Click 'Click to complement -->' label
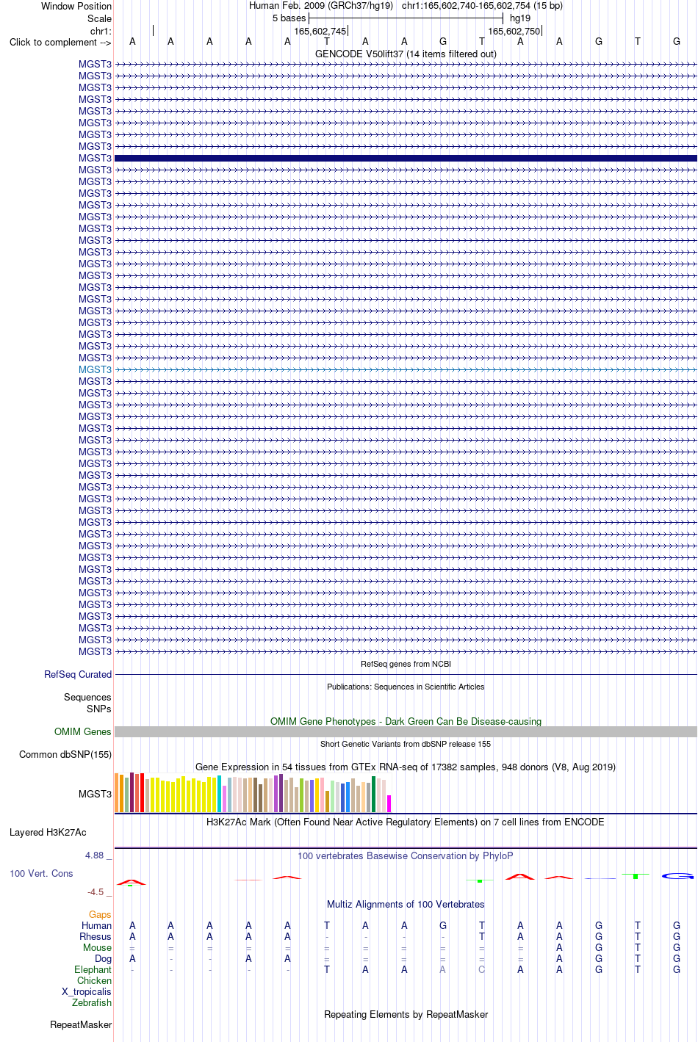 pos(60,42)
